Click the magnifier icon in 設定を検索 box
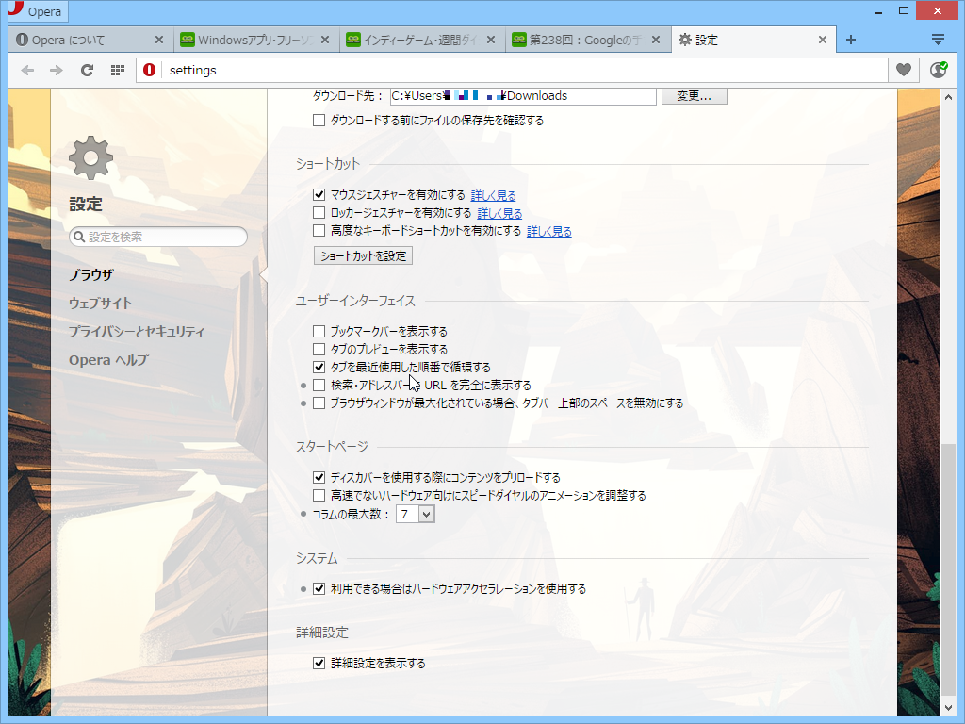 coord(79,237)
